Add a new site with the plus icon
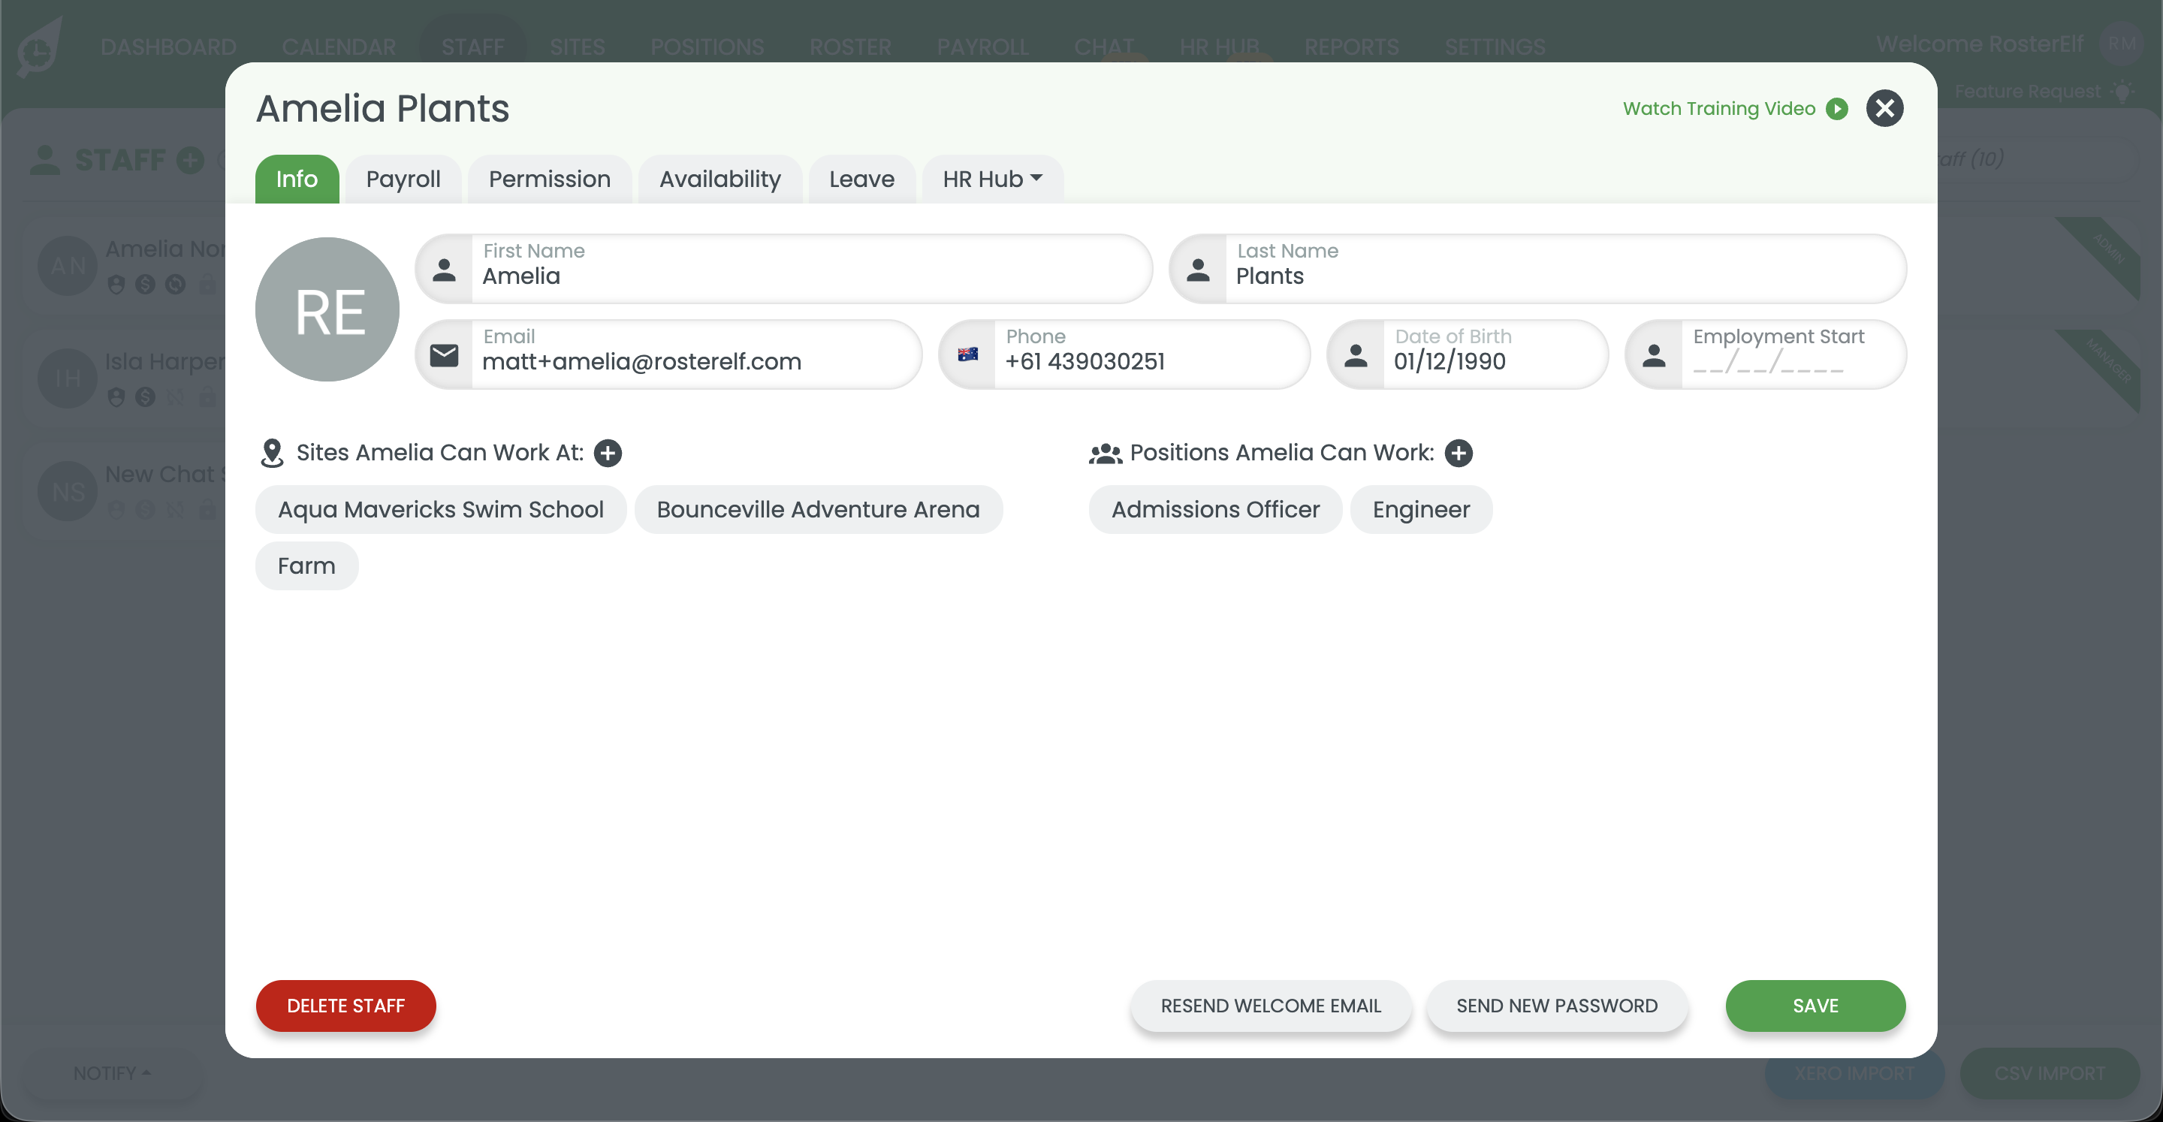2163x1122 pixels. pyautogui.click(x=608, y=453)
